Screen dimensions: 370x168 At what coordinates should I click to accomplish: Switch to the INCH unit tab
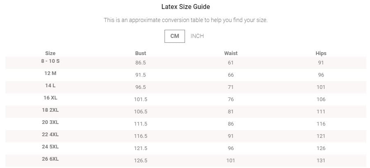coord(197,36)
